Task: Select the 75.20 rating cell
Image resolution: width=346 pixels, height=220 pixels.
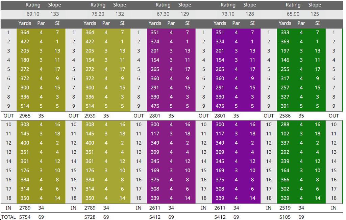Action: (98, 14)
